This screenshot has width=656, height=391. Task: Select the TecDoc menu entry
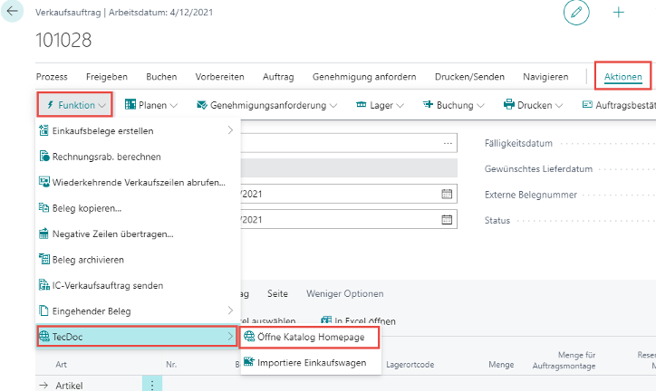point(138,337)
